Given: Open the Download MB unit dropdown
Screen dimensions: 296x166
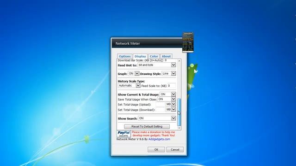Looking at the screenshot, I should pyautogui.click(x=171, y=109).
